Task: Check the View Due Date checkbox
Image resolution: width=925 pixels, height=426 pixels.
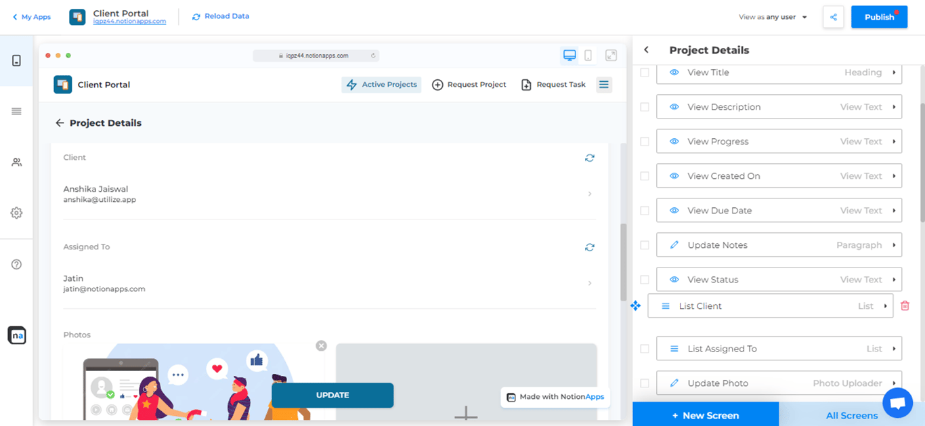Action: tap(645, 211)
